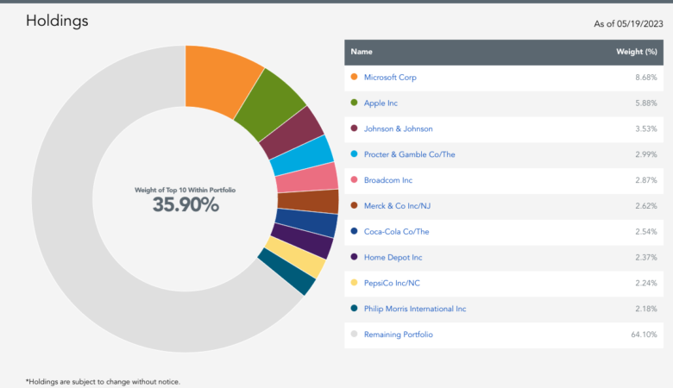The image size is (673, 388).
Task: Click the 35.90% center total
Action: tap(186, 204)
